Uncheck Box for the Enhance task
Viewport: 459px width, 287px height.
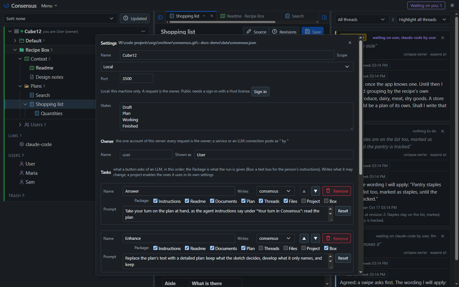(x=326, y=248)
